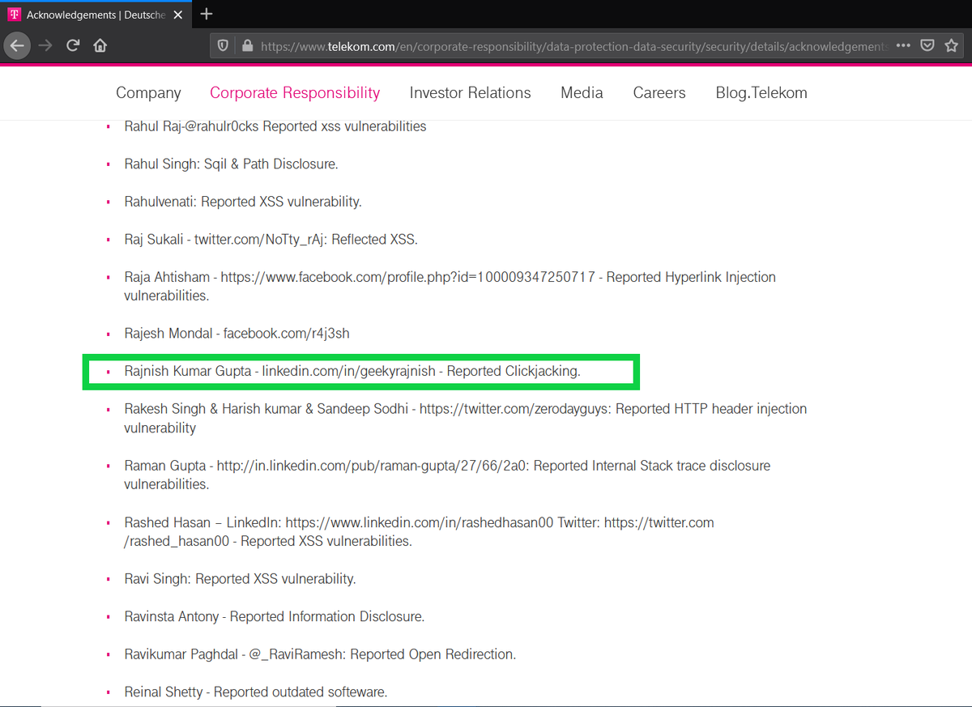
Task: Close the Acknowledgements tab
Action: pyautogui.click(x=178, y=15)
